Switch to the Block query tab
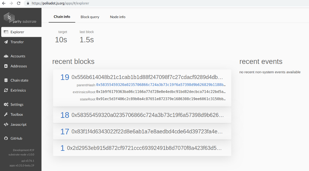The image size is (309, 171). click(90, 17)
